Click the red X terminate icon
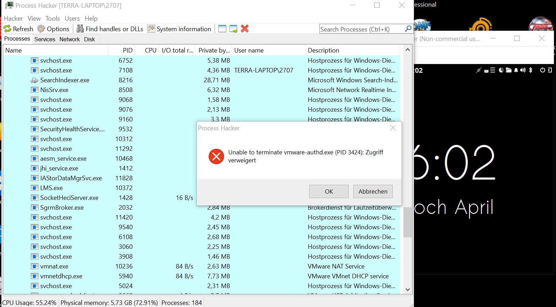Image resolution: width=556 pixels, height=307 pixels. tap(245, 29)
